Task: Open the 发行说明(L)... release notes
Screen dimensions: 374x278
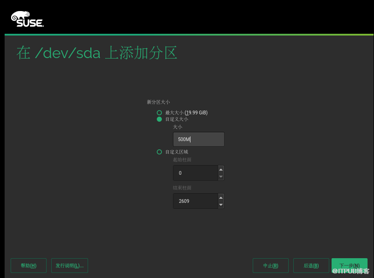Action: pos(70,266)
